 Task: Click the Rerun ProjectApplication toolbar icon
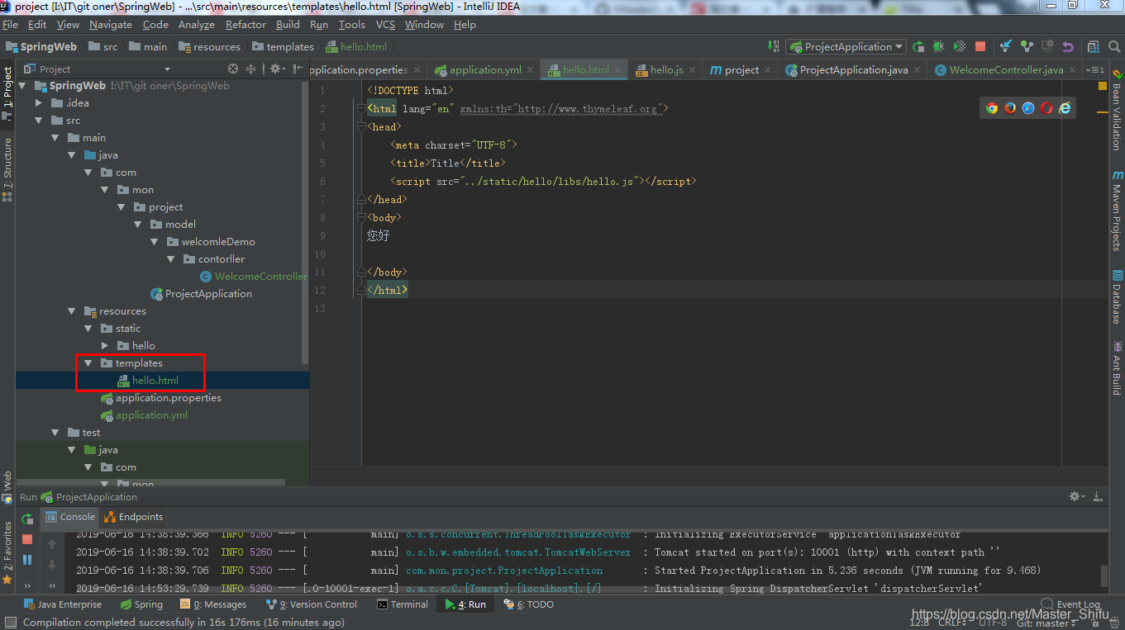(x=918, y=47)
